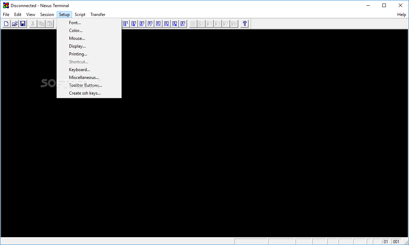The height and width of the screenshot is (245, 409).
Task: Click status bar cursor row value 01
Action: point(386,241)
